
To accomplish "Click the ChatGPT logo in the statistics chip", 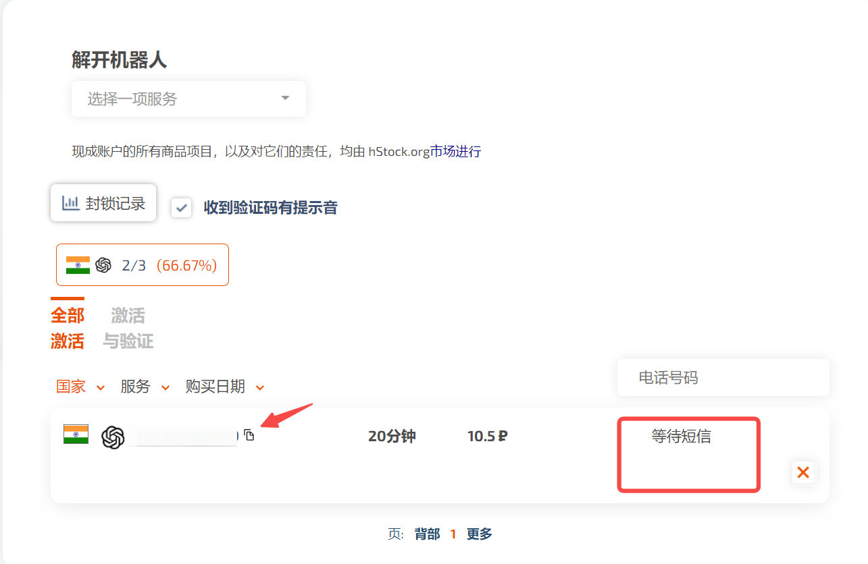I will pos(103,265).
